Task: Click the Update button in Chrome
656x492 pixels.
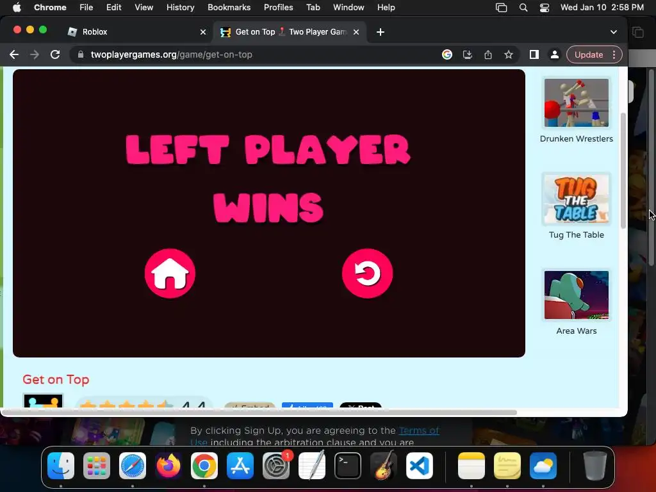Action: [x=589, y=54]
